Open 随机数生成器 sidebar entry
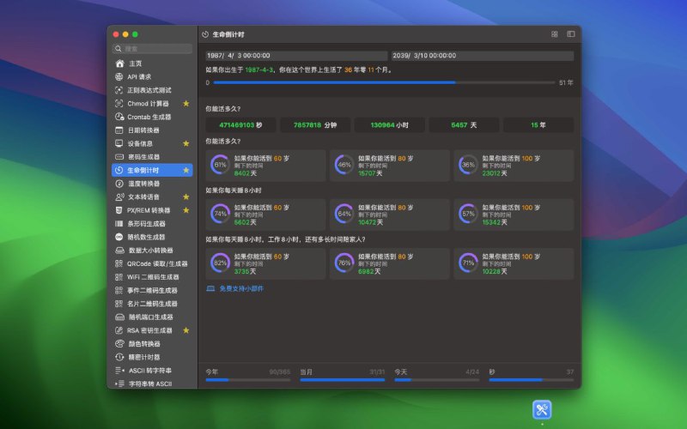Screen dimensions: 687x429 [152, 237]
